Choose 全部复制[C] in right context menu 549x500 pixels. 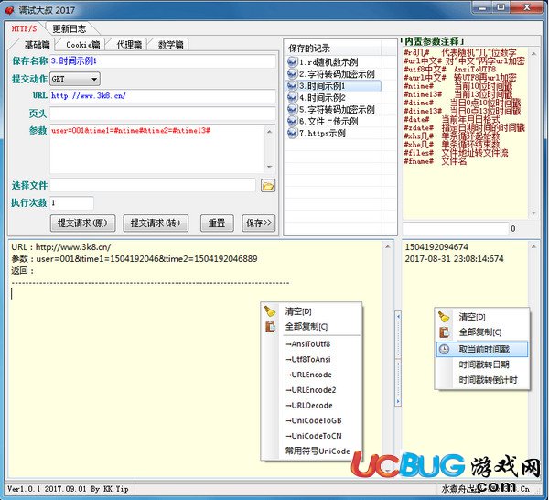[480, 332]
